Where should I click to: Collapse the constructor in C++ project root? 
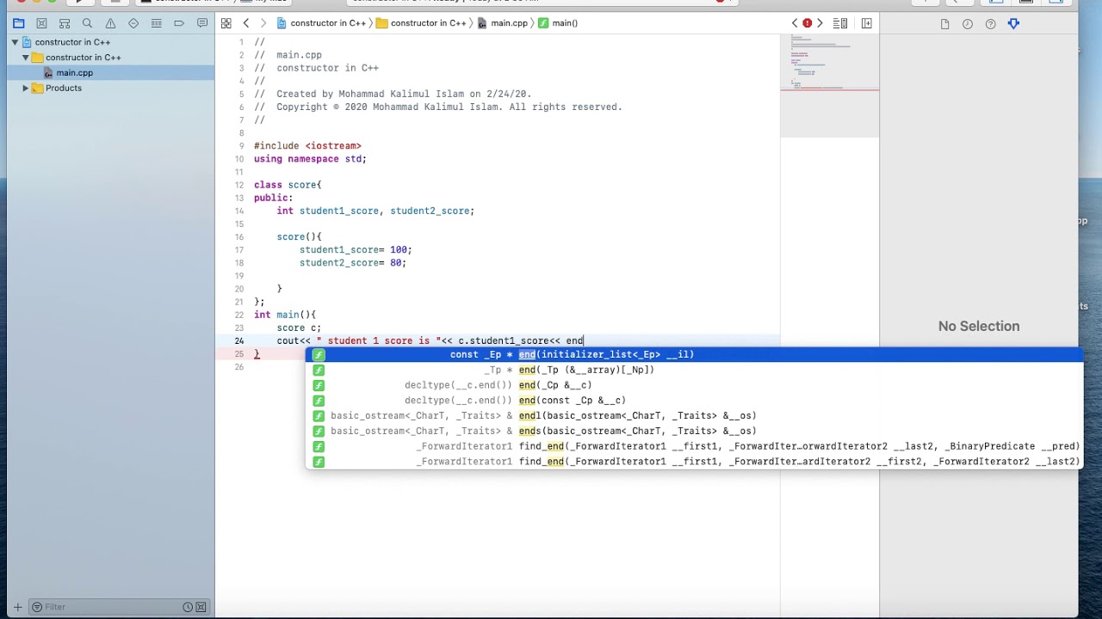[x=15, y=42]
